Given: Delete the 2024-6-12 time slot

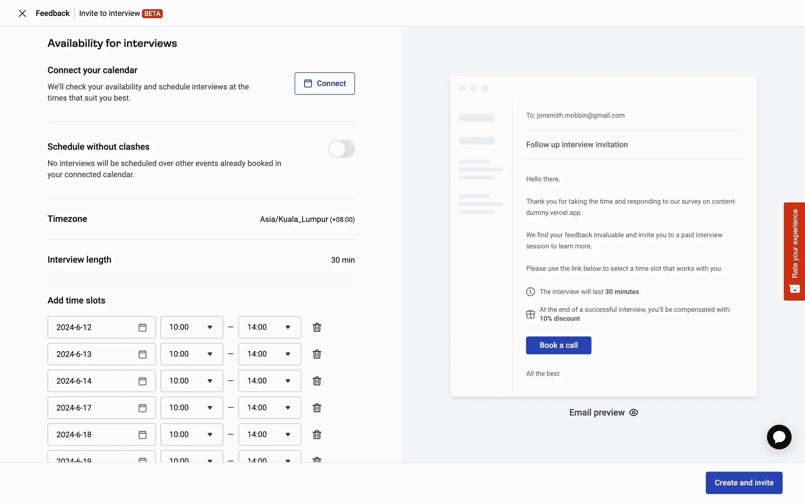Looking at the screenshot, I should (317, 327).
